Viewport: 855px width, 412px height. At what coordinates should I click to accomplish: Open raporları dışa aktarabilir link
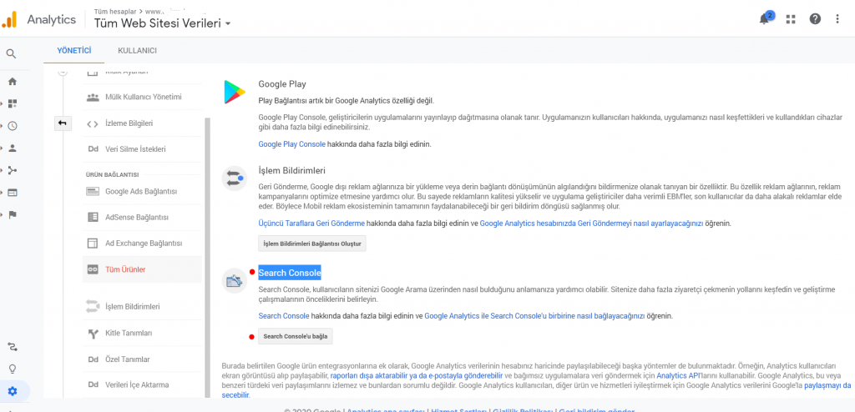(416, 375)
